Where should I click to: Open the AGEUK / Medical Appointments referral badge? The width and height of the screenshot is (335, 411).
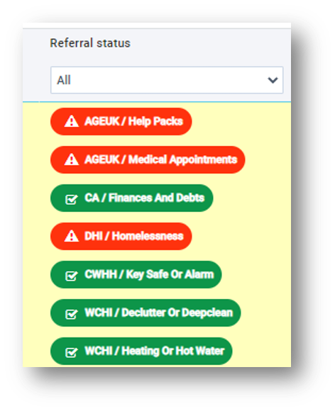[x=148, y=159]
